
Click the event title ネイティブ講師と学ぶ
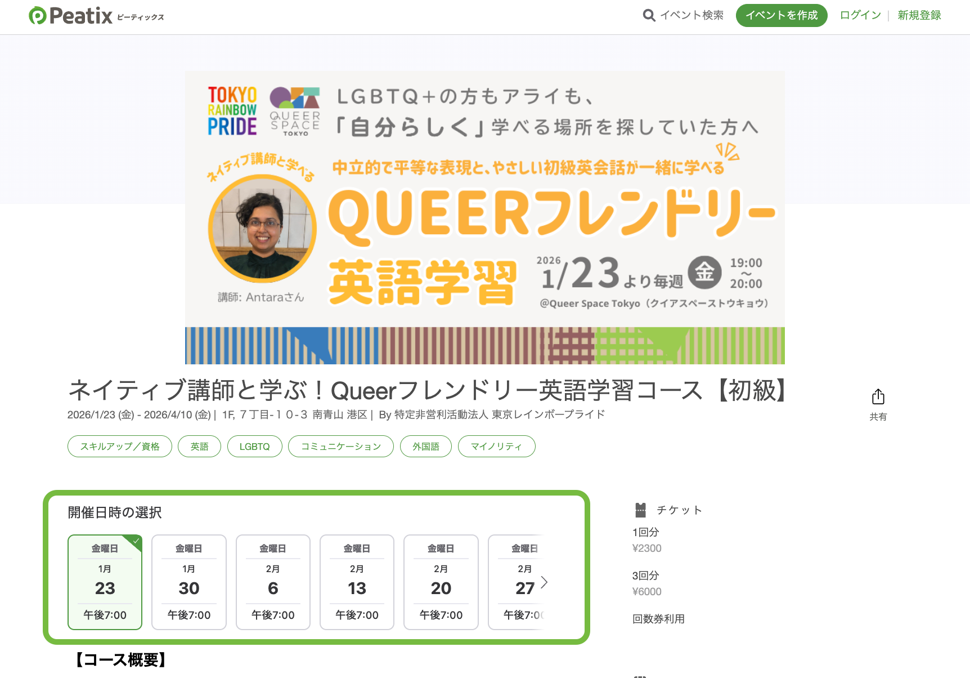(x=427, y=390)
